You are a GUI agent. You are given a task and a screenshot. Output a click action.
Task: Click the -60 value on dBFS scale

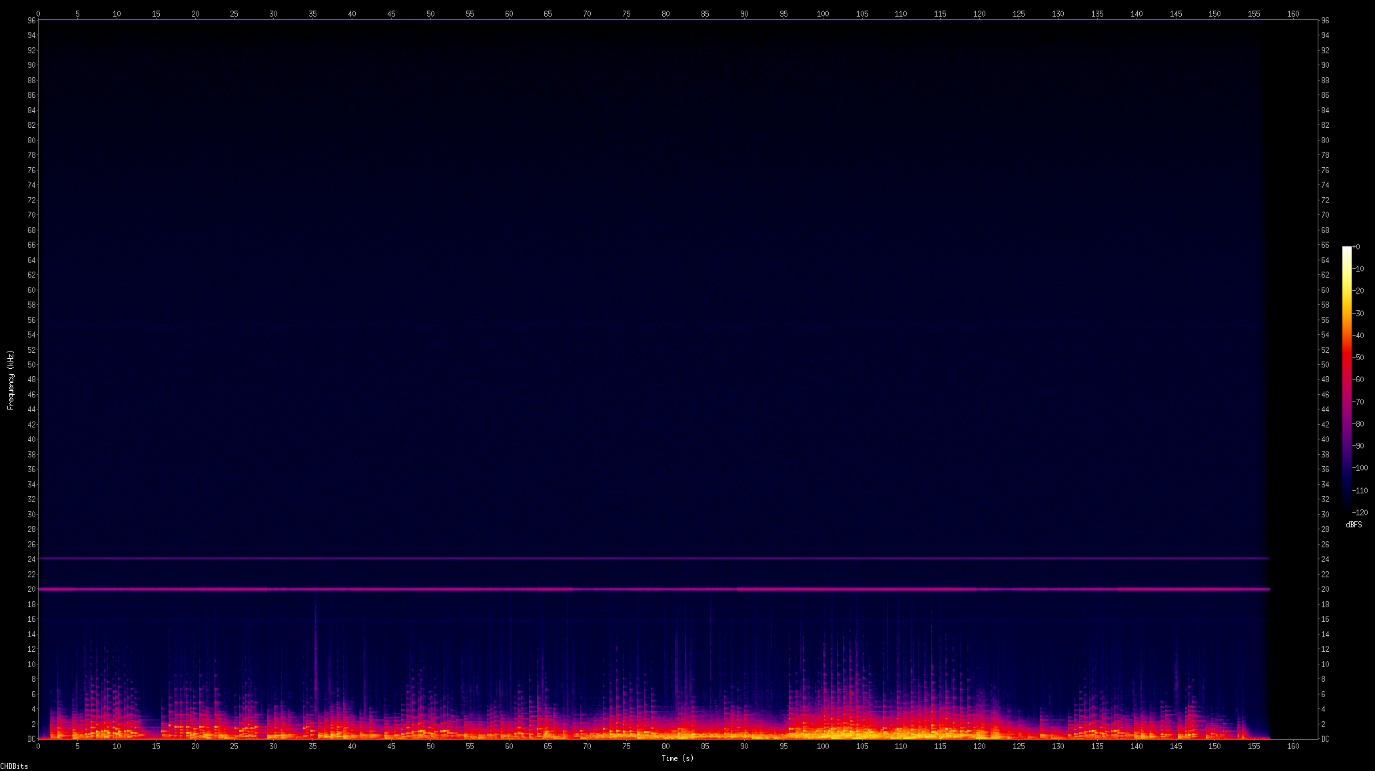click(x=1360, y=380)
